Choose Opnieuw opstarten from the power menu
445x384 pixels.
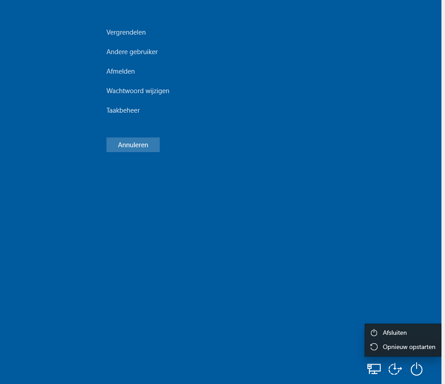coord(409,347)
